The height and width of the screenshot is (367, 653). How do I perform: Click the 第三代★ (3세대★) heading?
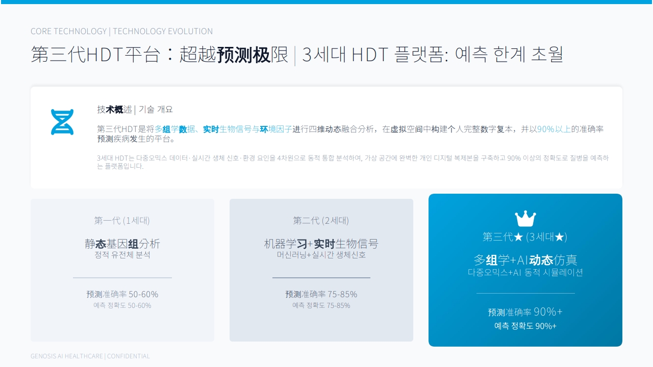[525, 237]
